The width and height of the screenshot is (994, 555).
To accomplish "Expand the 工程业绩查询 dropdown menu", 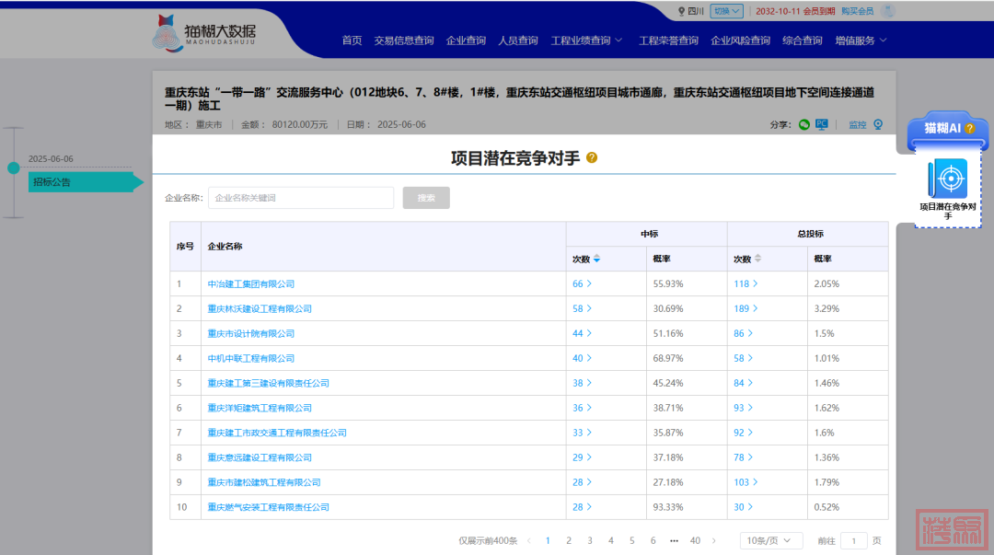I will coord(586,40).
